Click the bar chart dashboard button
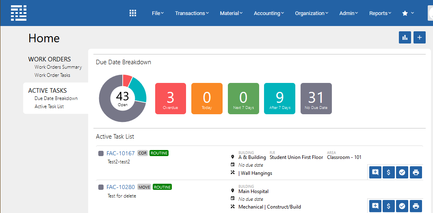The width and height of the screenshot is (433, 213). click(x=405, y=37)
